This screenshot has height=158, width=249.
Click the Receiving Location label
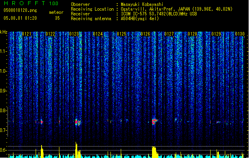click(x=92, y=9)
